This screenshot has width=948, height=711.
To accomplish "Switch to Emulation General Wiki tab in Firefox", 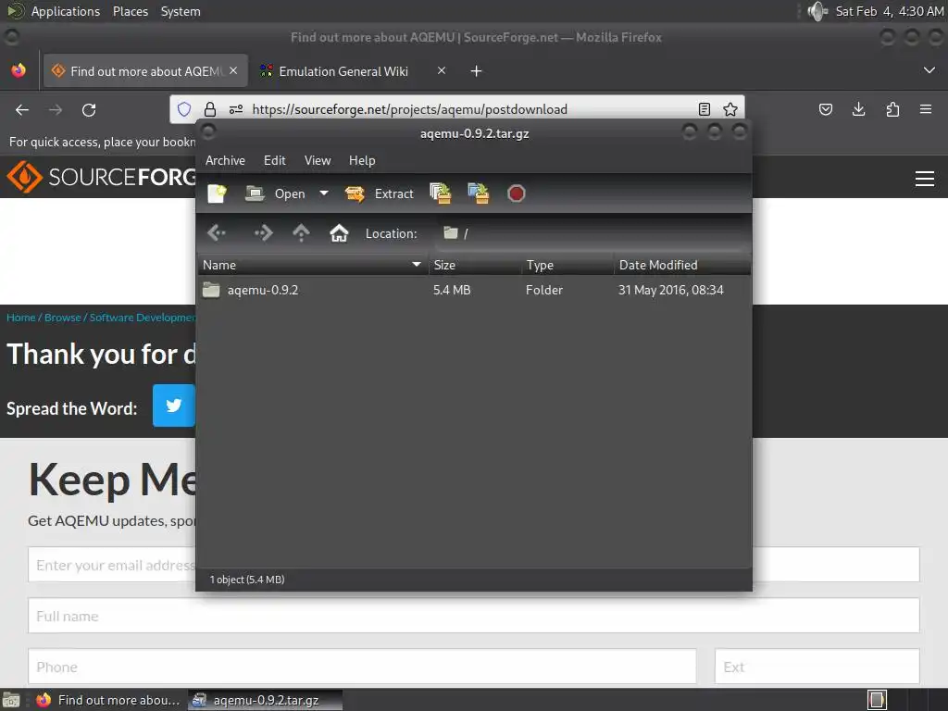I will coord(343,71).
